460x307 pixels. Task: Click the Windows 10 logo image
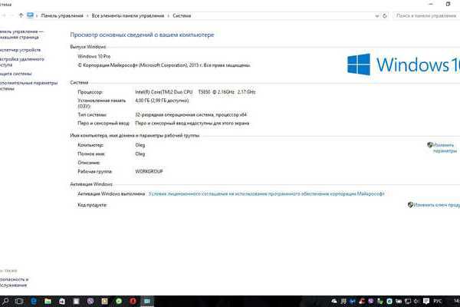click(403, 64)
